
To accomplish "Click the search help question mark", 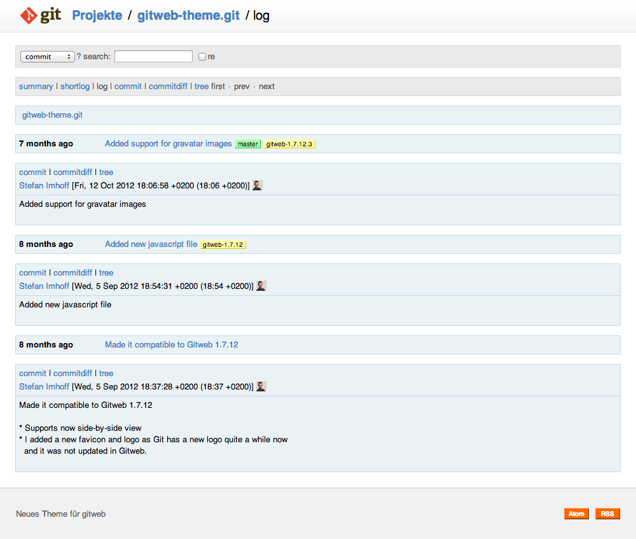I will [x=79, y=57].
